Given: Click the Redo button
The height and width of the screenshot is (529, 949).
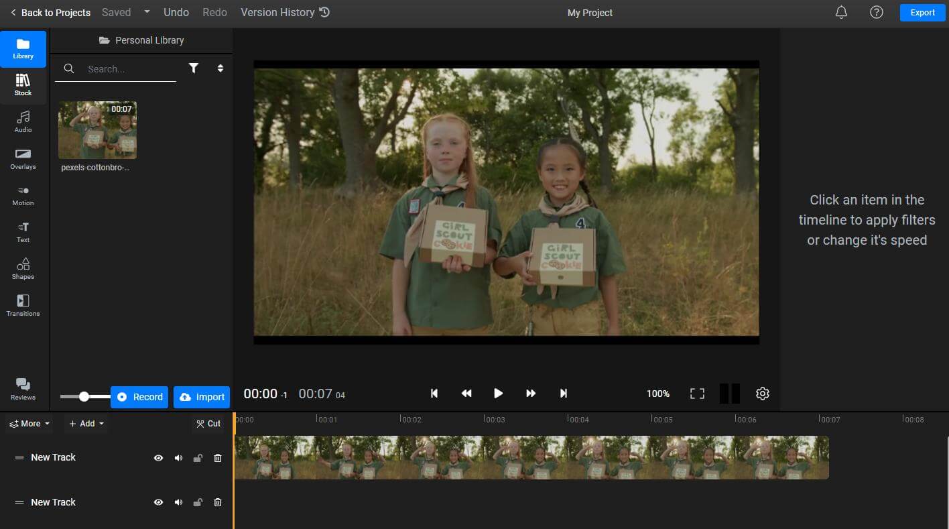Looking at the screenshot, I should point(214,12).
